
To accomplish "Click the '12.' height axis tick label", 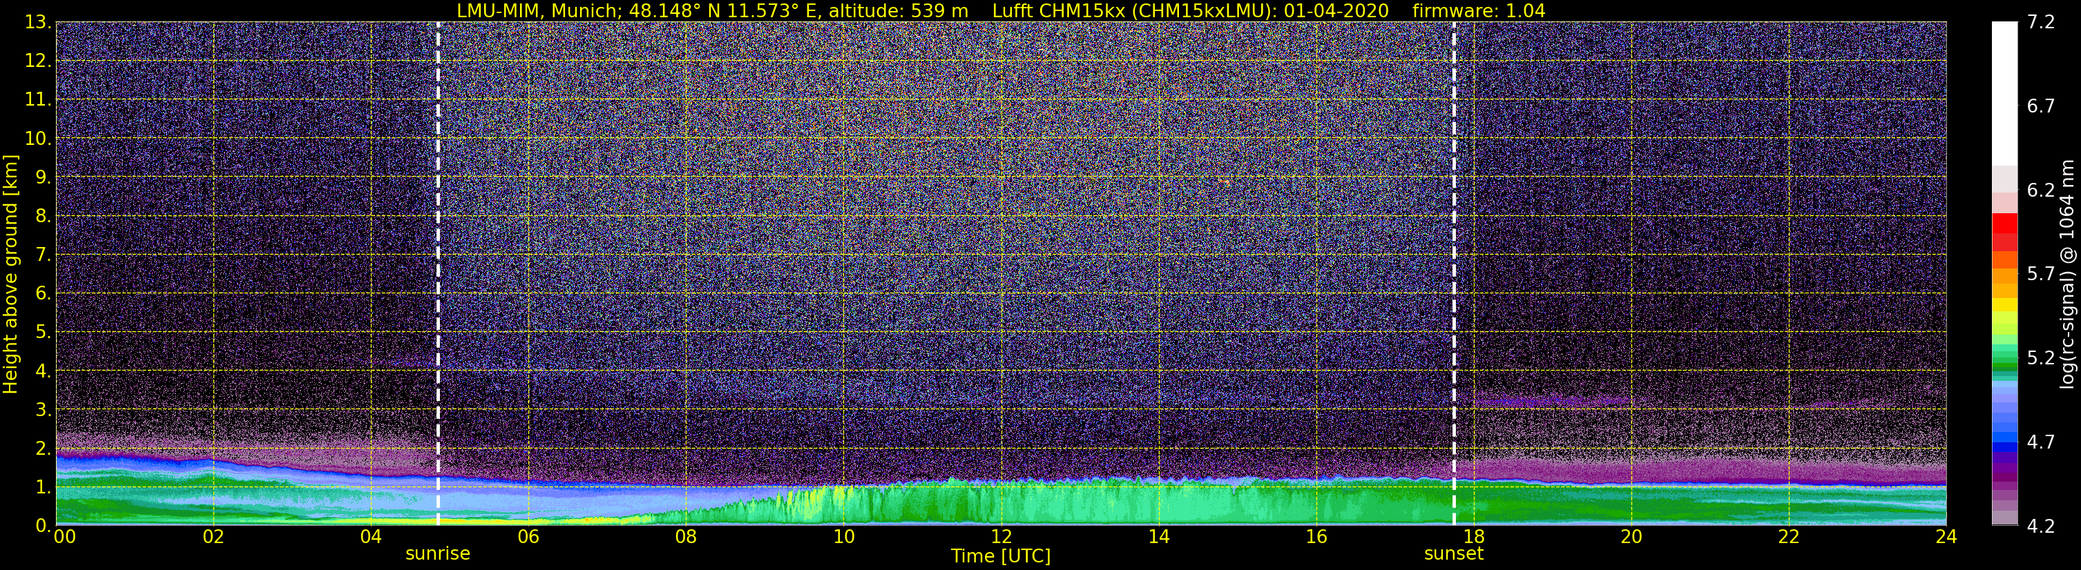I will coord(38,61).
